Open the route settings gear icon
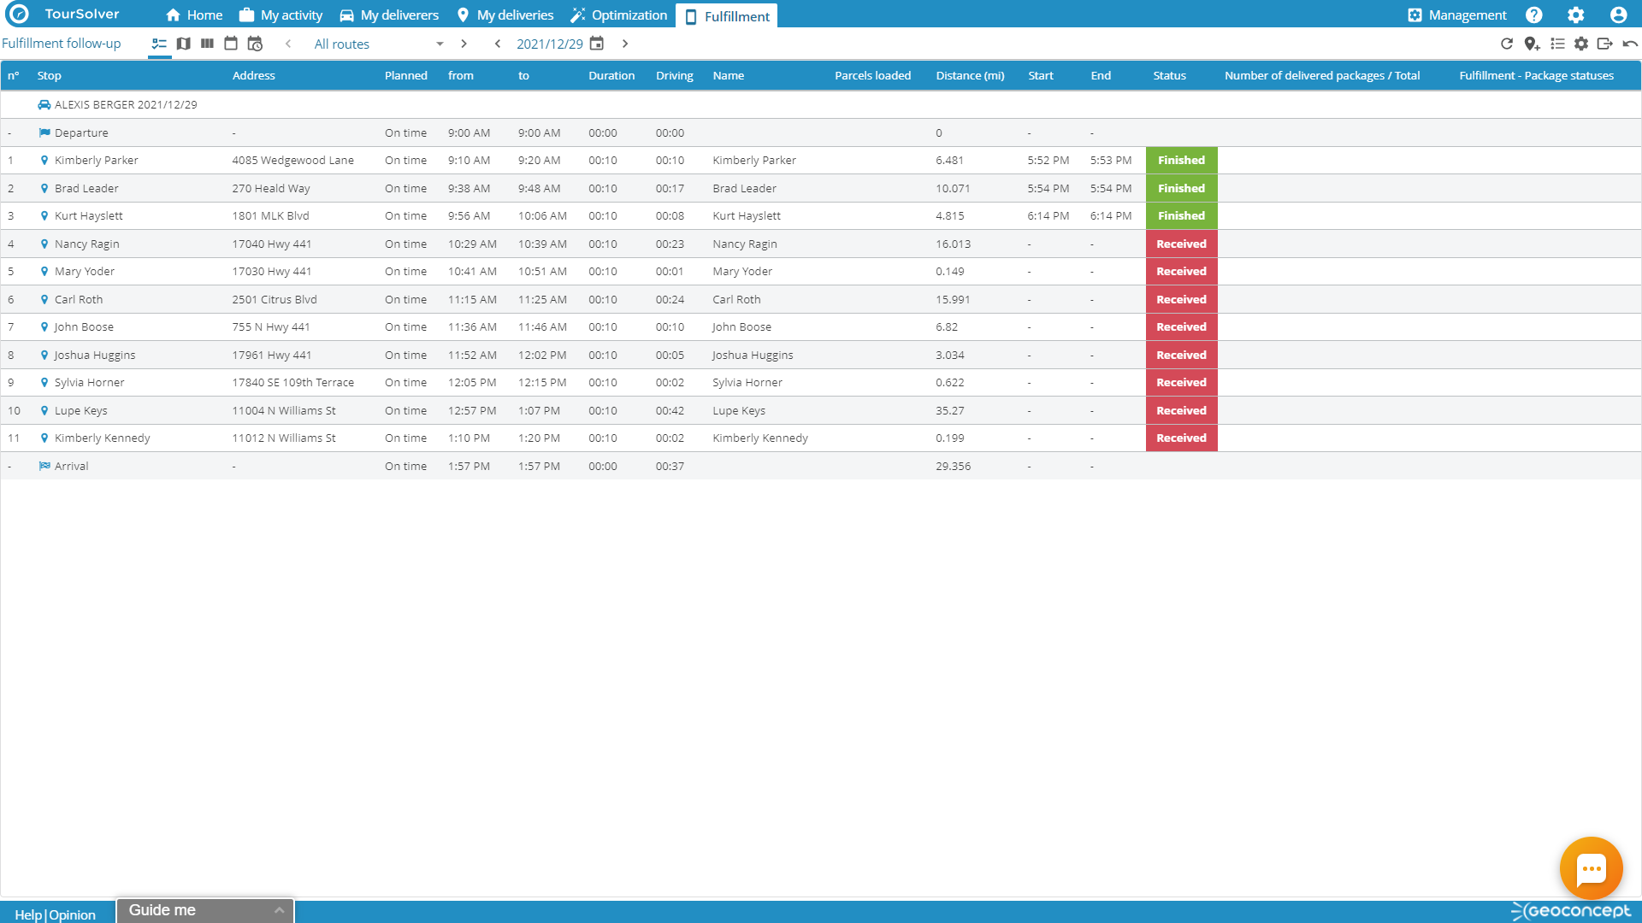The image size is (1642, 923). (1582, 44)
